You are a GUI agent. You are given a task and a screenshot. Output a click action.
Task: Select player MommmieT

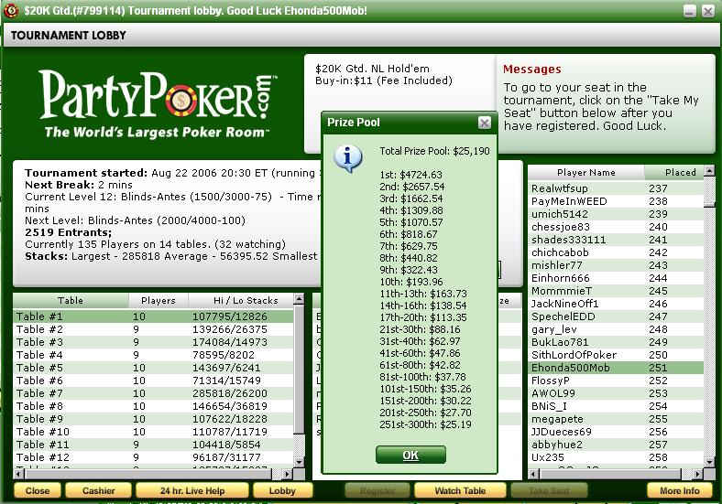point(616,291)
